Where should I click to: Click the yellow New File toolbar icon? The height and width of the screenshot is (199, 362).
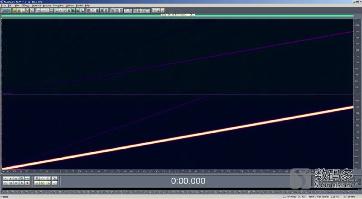pyautogui.click(x=14, y=10)
